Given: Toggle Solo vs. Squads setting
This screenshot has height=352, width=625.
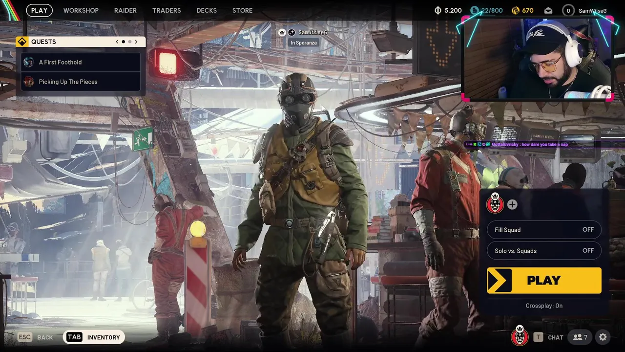Looking at the screenshot, I should [544, 251].
